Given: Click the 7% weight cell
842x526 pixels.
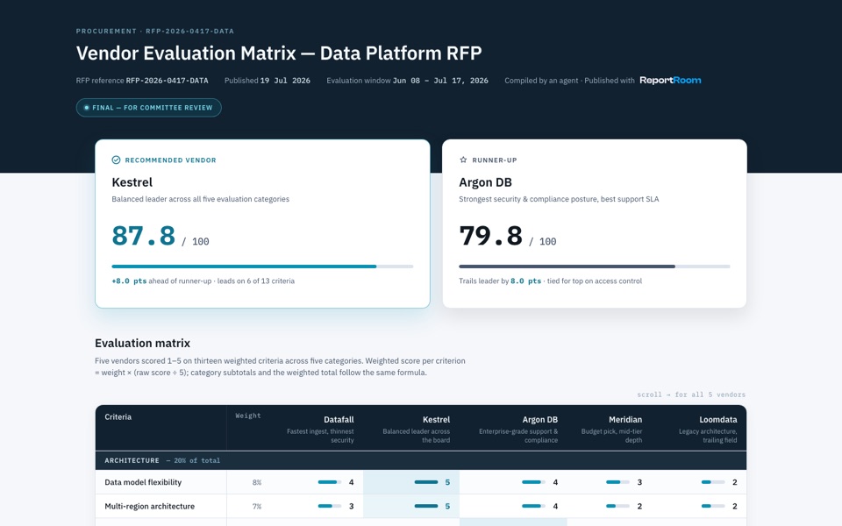Looking at the screenshot, I should click(x=257, y=507).
